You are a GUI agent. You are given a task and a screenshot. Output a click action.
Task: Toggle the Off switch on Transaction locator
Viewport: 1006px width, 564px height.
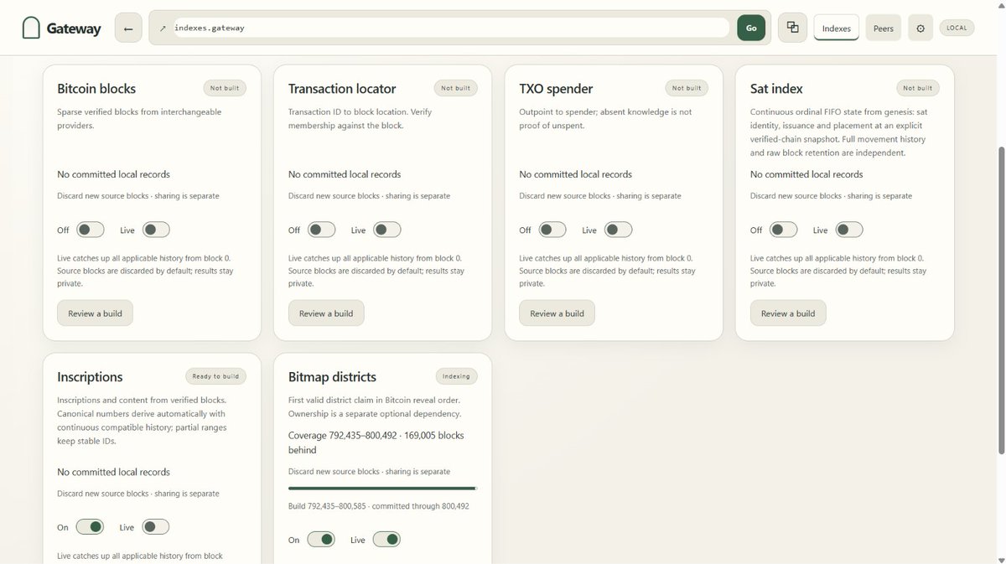322,230
